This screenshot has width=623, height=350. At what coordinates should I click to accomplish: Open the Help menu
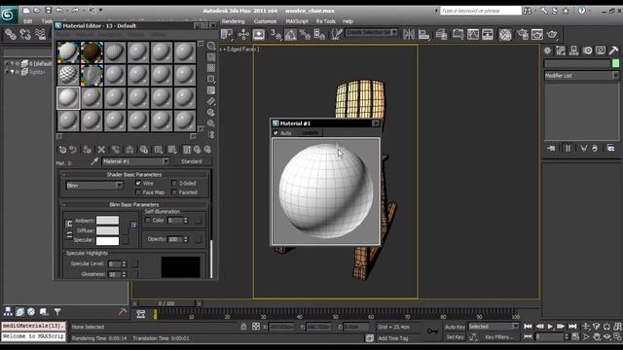coord(348,21)
